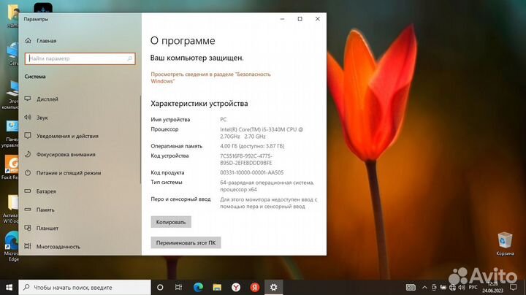526x295 pixels.
Task: Click Переименовать этот ПК button
Action: (186, 242)
